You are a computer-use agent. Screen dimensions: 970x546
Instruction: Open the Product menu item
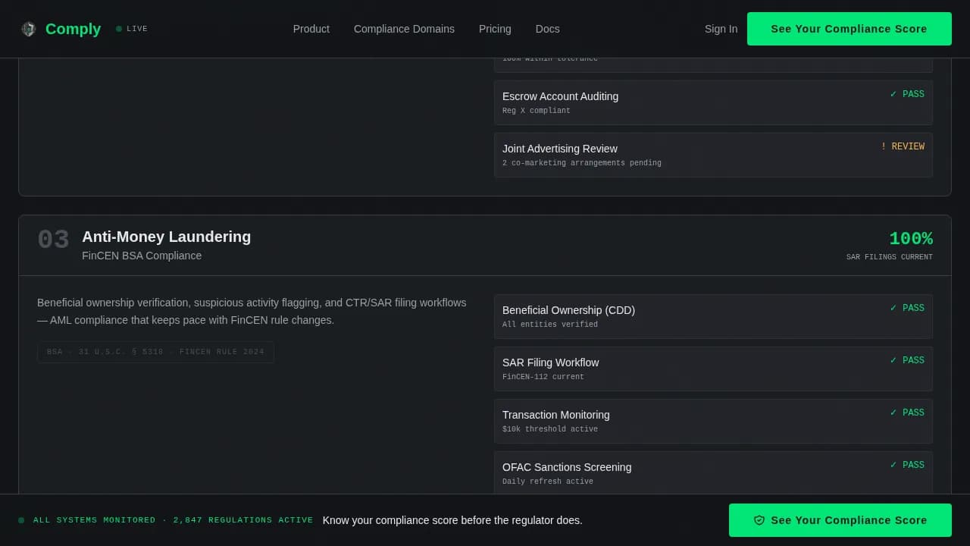pos(311,29)
